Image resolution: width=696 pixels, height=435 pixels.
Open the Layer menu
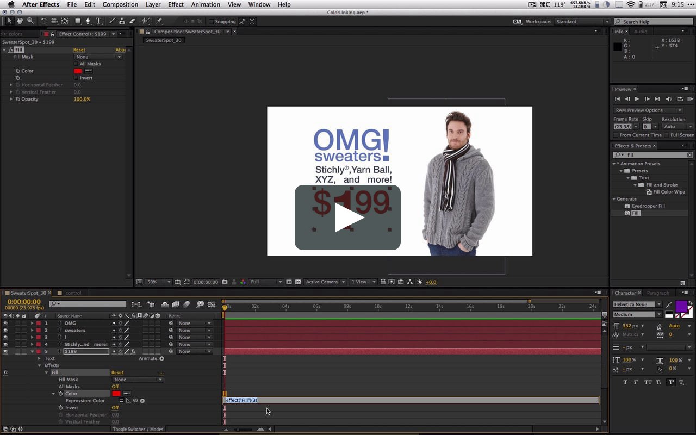153,4
